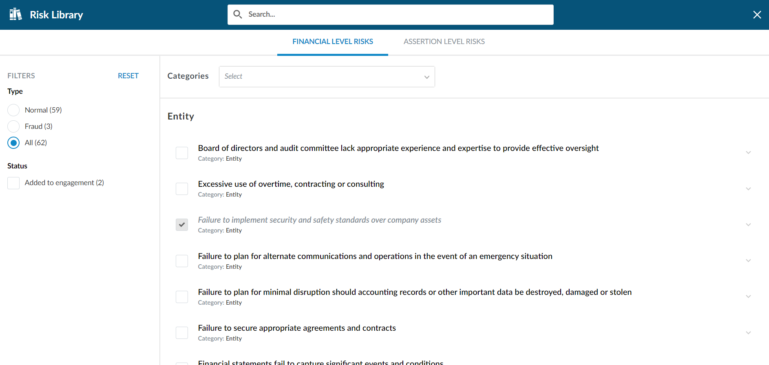This screenshot has height=365, width=769.
Task: Expand emergency situation communications risk row
Action: click(x=748, y=261)
